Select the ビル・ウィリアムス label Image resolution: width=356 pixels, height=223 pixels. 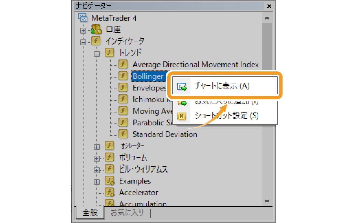tap(143, 169)
